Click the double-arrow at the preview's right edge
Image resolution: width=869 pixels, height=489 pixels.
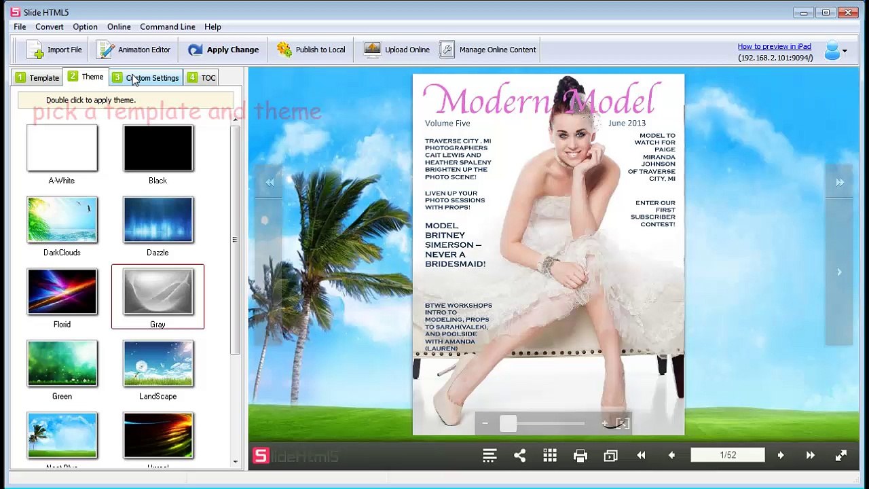point(840,182)
